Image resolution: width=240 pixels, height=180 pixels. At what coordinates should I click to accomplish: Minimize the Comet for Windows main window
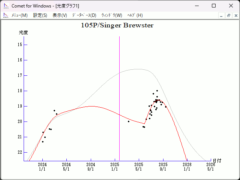click(196, 6)
